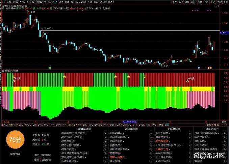229x164 pixels.
Task: Click 窗口 window button in indicator bar
Action: pyautogui.click(x=21, y=125)
